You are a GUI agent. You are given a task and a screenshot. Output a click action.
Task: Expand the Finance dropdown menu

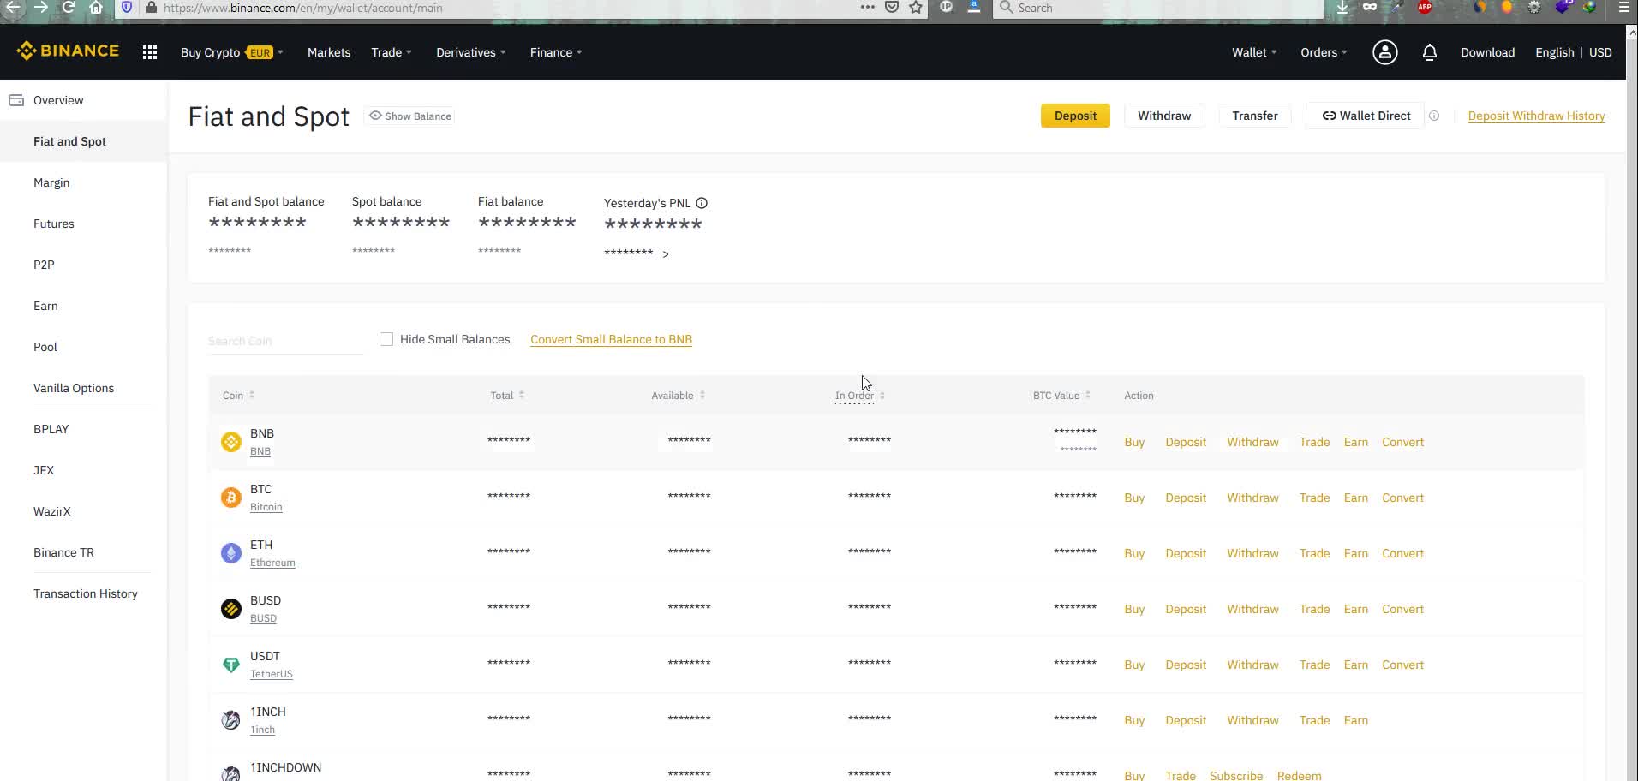click(556, 52)
